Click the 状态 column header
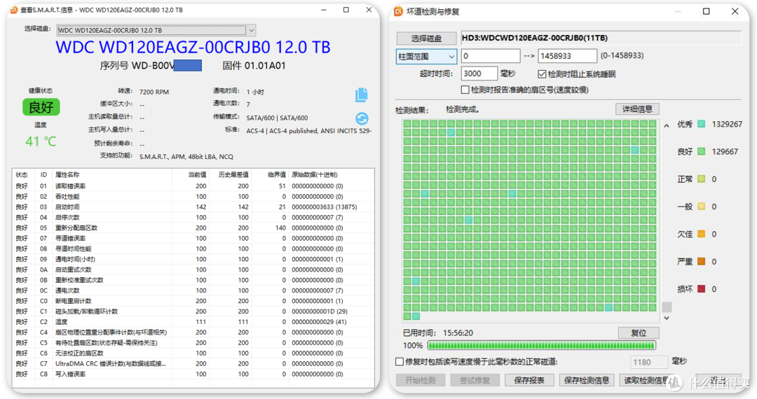This screenshot has height=399, width=757. (22, 174)
